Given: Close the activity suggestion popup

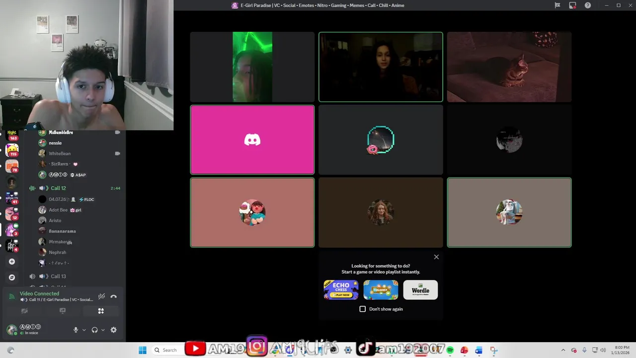Looking at the screenshot, I should pyautogui.click(x=436, y=257).
